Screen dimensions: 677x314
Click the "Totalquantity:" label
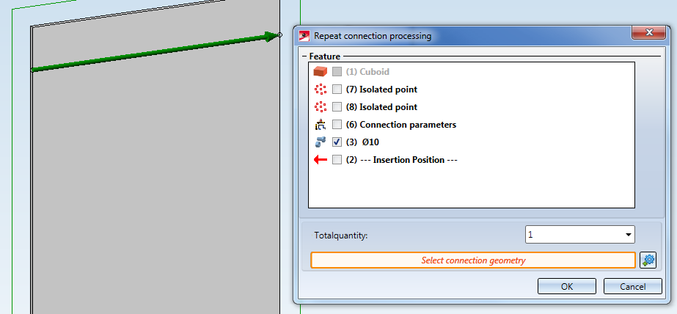coord(340,235)
